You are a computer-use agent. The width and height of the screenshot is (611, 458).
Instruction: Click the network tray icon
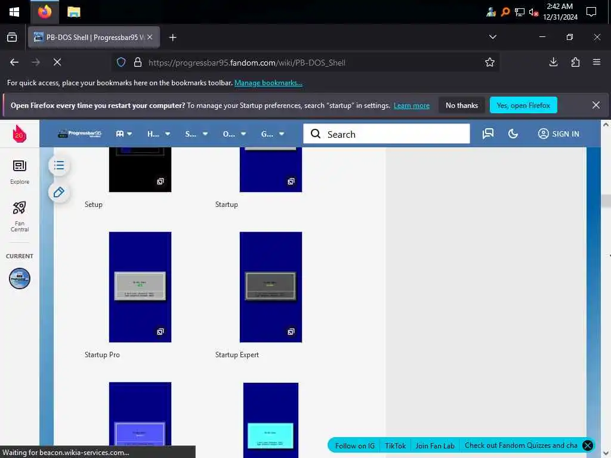[x=520, y=12]
